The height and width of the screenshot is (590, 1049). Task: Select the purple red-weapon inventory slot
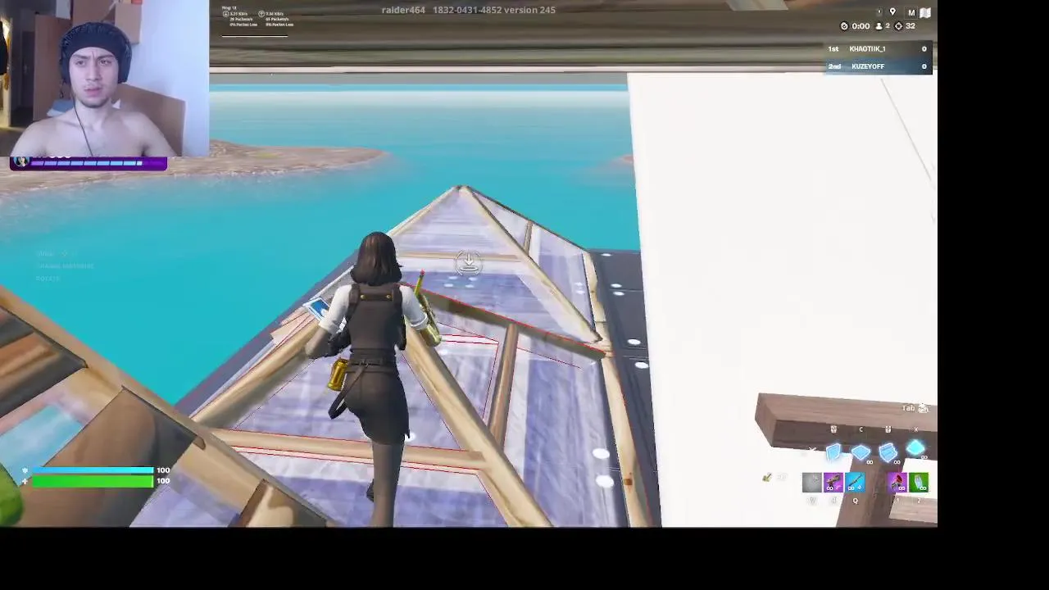pos(897,483)
